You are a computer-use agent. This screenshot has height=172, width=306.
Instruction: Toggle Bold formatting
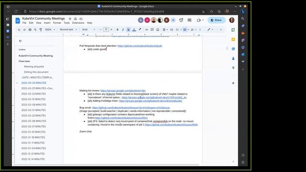(x=118, y=30)
